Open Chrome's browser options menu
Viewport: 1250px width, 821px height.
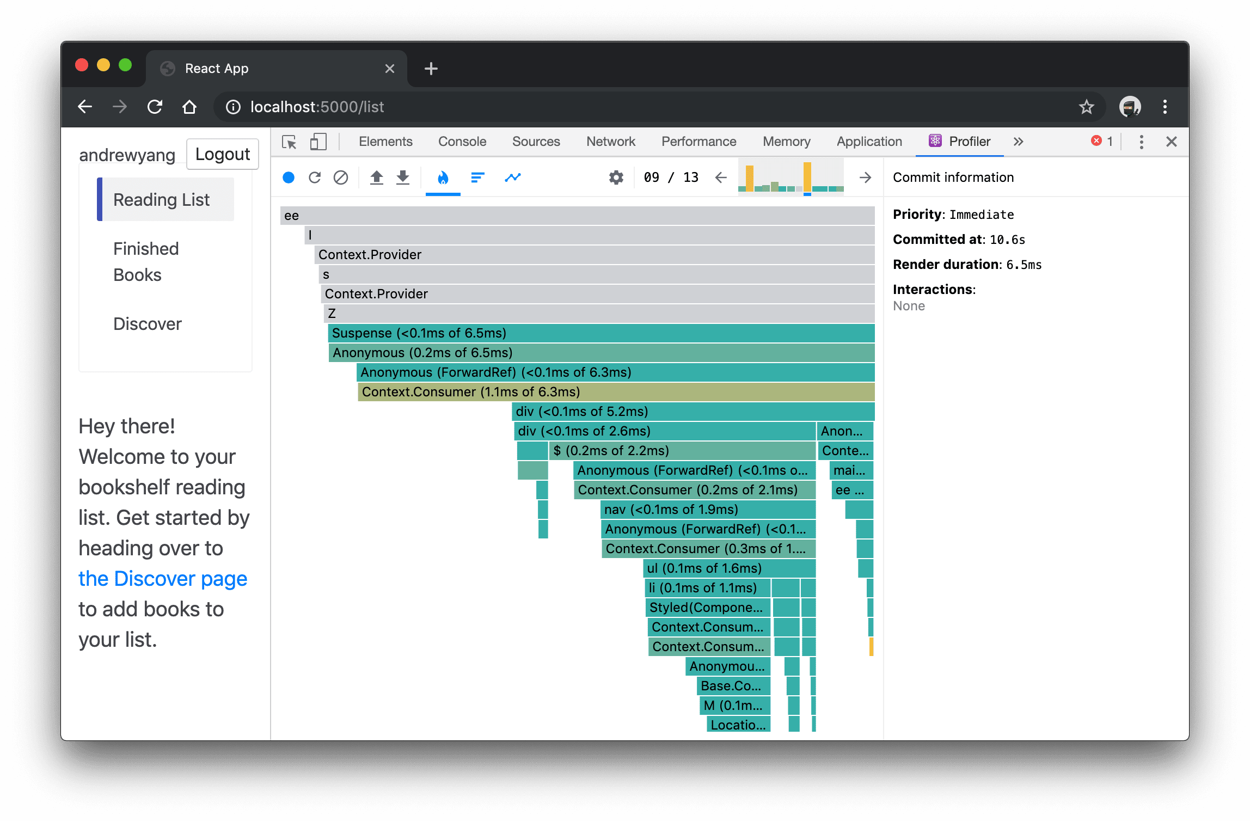coord(1165,107)
